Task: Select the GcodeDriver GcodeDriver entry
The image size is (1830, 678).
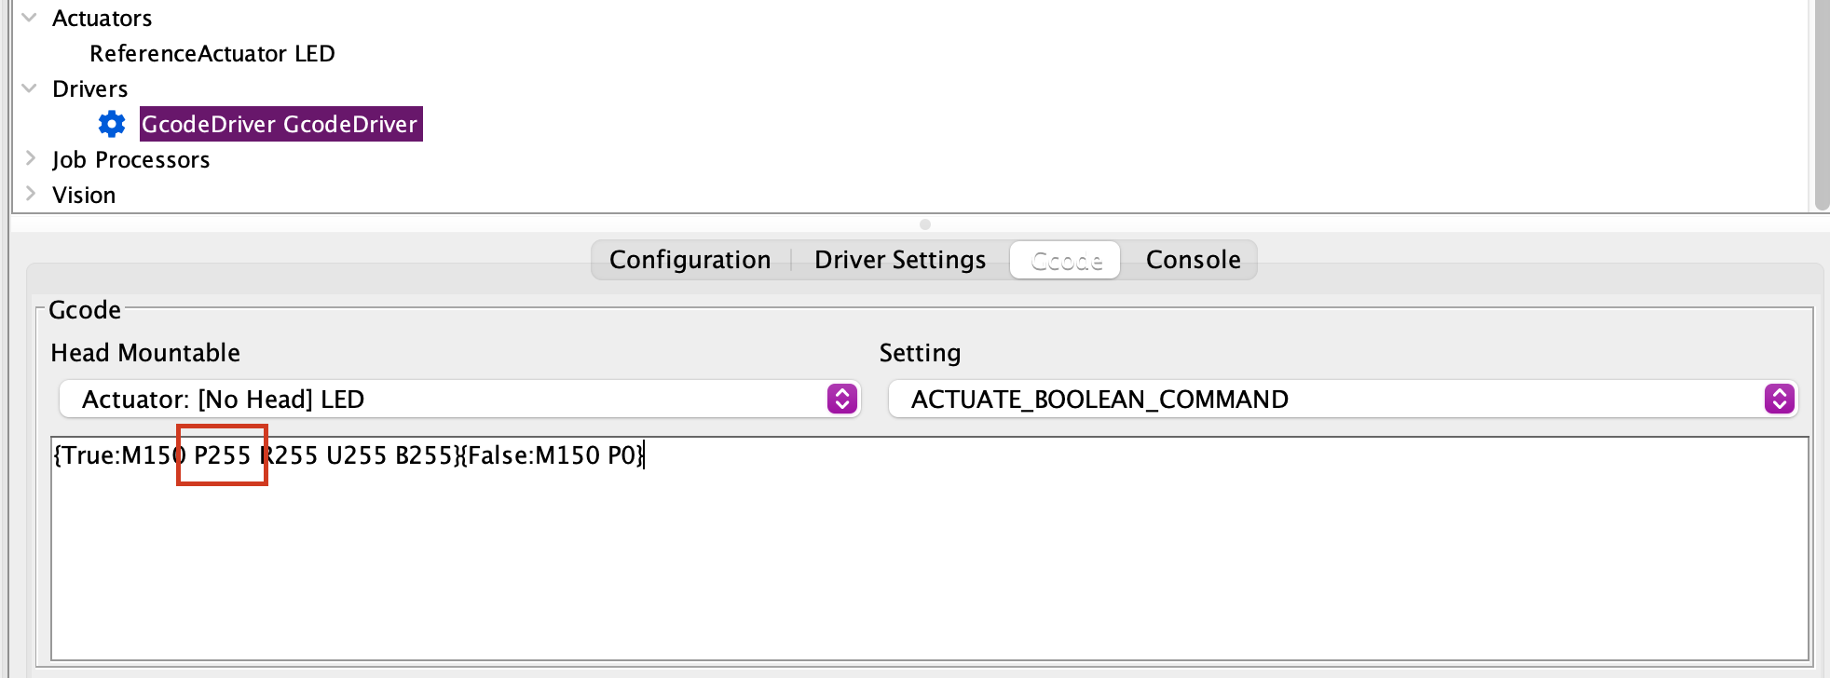Action: click(280, 124)
